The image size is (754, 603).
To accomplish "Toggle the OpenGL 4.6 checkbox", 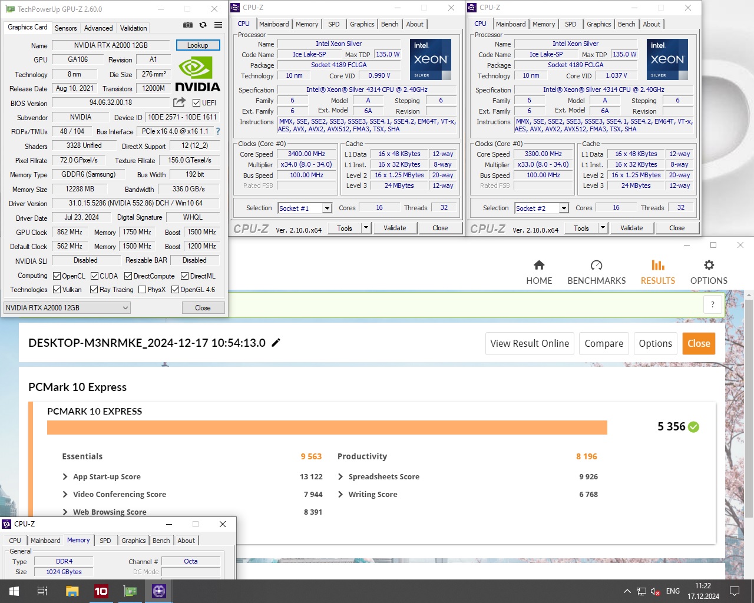I will (x=175, y=289).
